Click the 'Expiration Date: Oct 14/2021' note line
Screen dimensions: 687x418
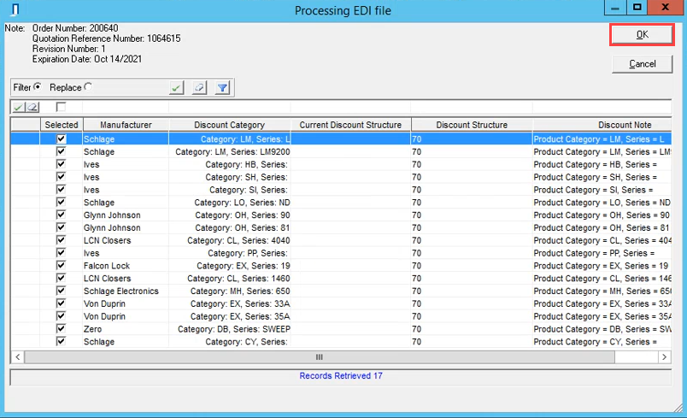87,59
